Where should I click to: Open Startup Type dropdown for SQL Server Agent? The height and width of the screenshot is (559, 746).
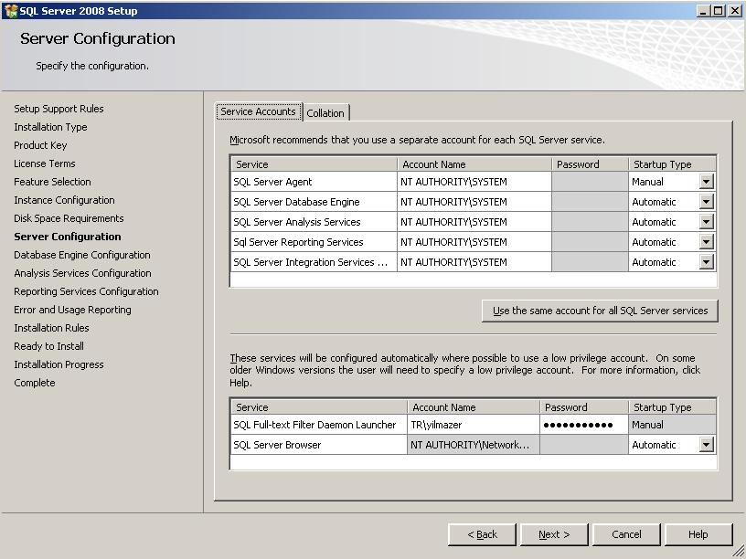coord(706,182)
